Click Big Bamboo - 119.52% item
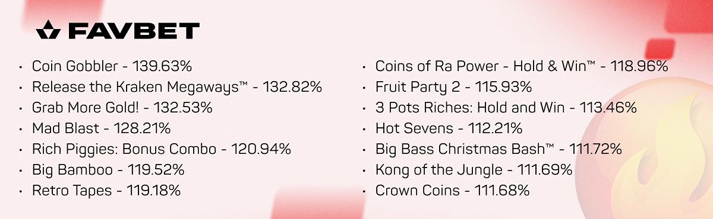The height and width of the screenshot is (219, 713). pos(108,170)
